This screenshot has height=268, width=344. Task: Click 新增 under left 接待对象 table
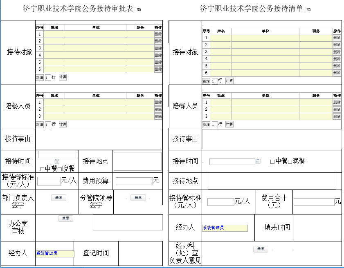40,77
